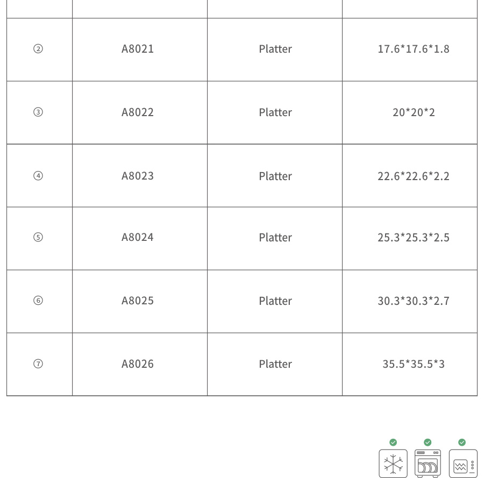
Task: Select the 30.3*30.3*2.7 size cell
Action: (413, 301)
